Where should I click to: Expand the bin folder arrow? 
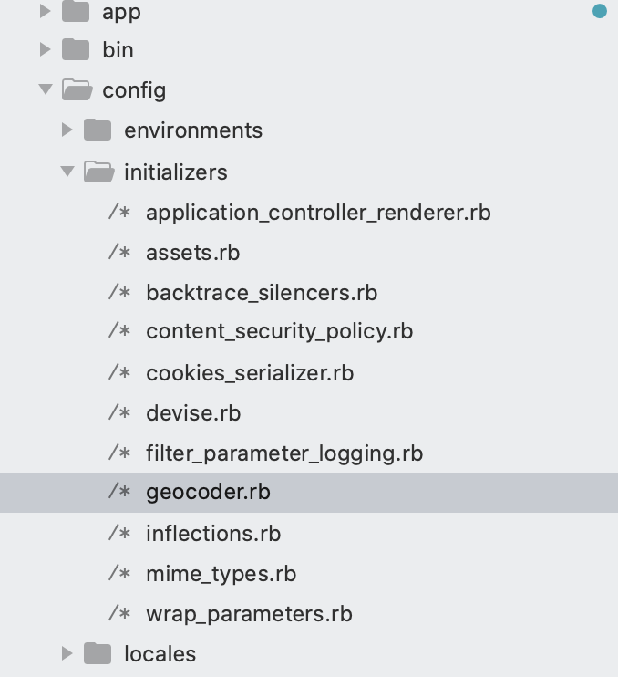pos(45,49)
